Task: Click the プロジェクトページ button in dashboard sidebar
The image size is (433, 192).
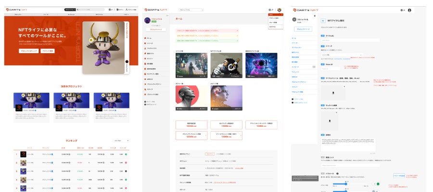Action: pos(156,29)
